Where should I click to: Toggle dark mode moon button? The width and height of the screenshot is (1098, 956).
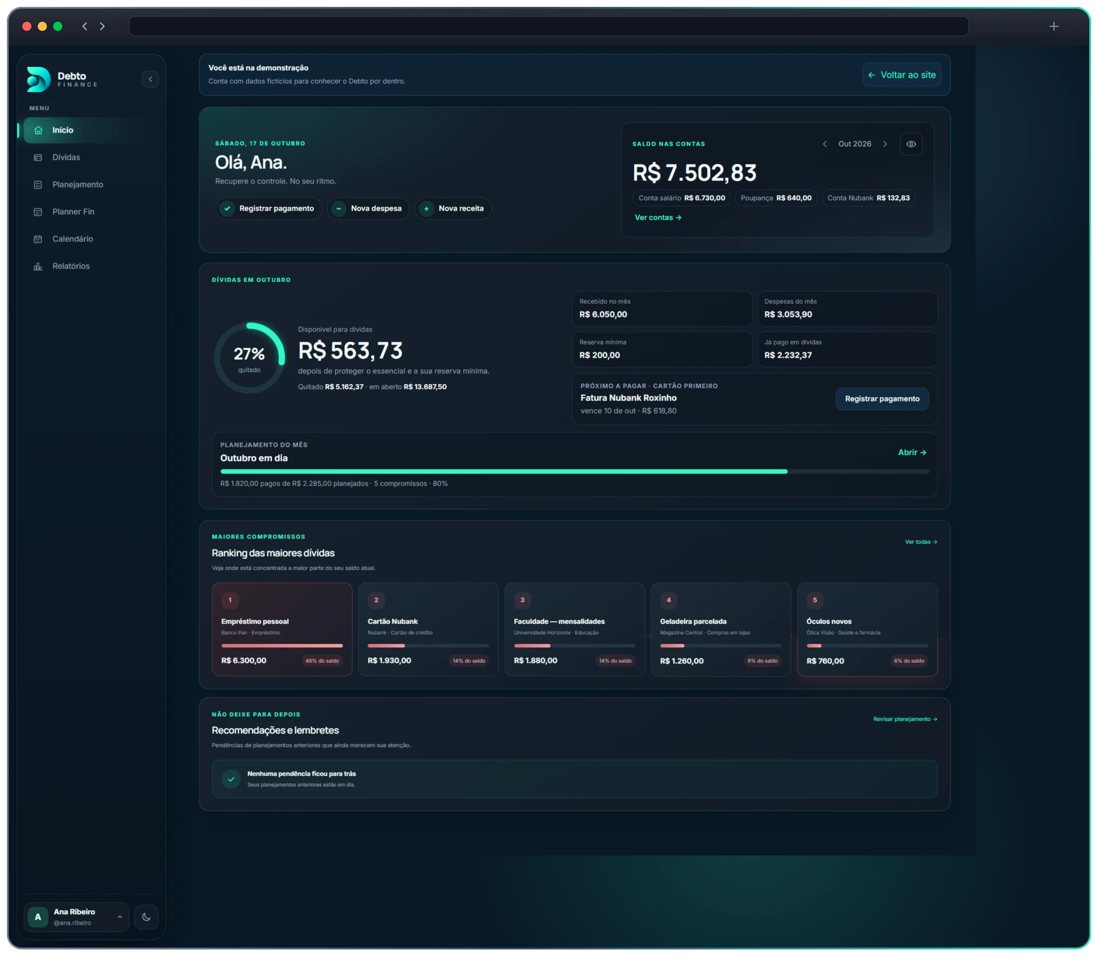tap(146, 917)
